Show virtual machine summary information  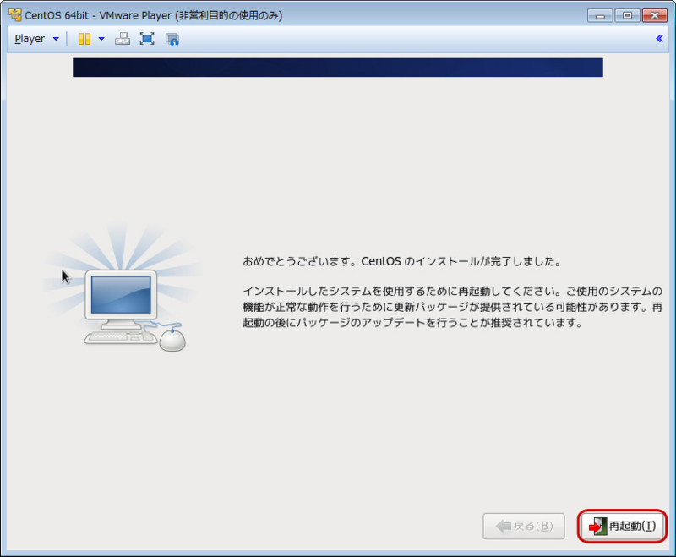[x=171, y=38]
